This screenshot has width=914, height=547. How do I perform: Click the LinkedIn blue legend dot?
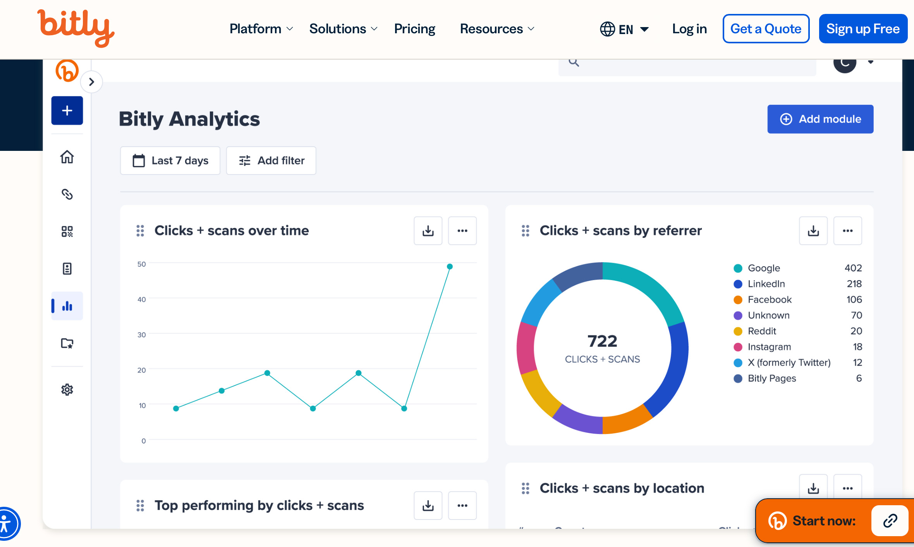(x=738, y=284)
